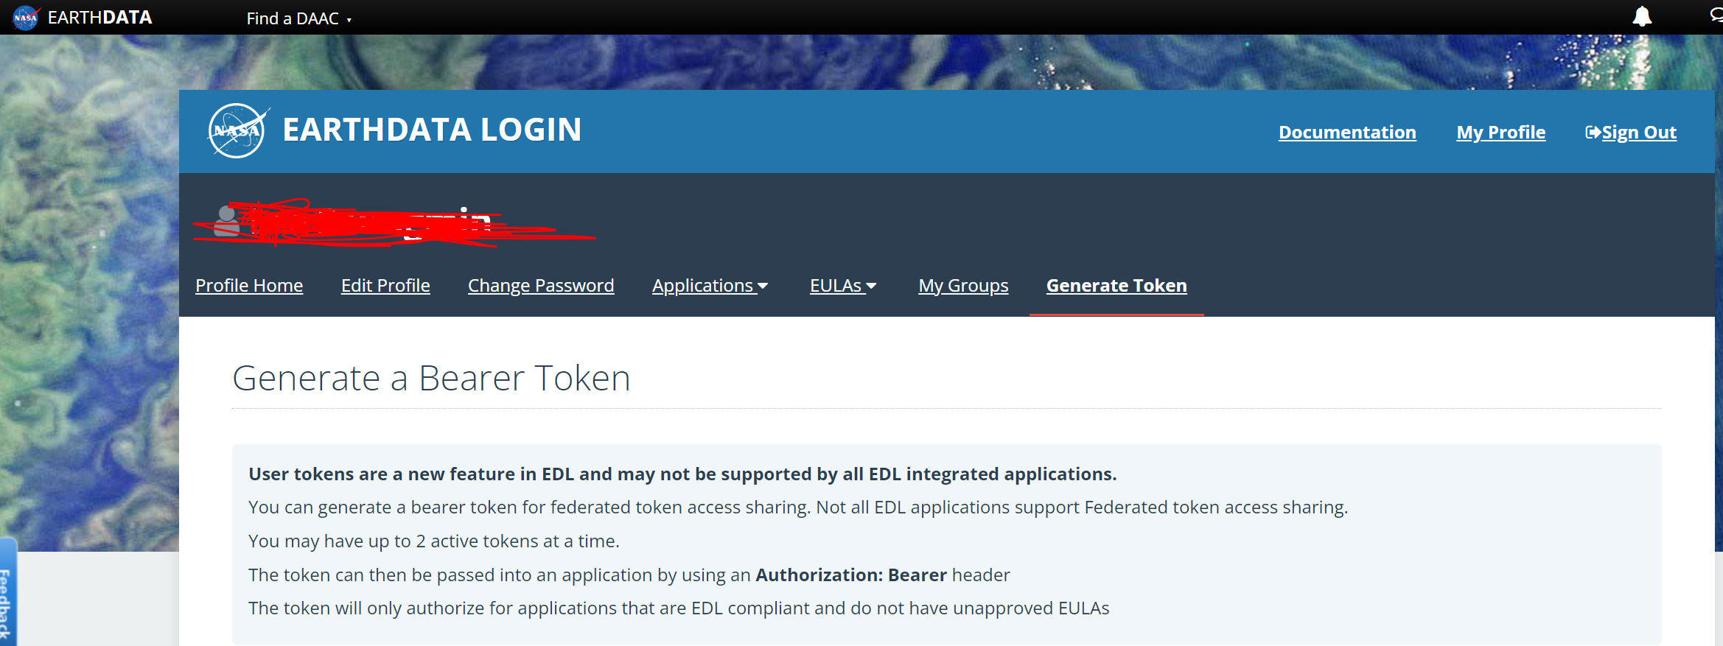The height and width of the screenshot is (646, 1723).
Task: Click the bold 'Authorization: Bearer' text
Action: point(851,575)
